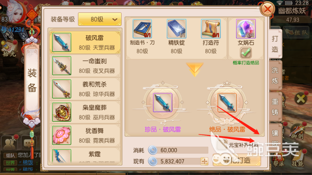Switch to the 洗炼 tab
312x175 pixels.
point(275,76)
